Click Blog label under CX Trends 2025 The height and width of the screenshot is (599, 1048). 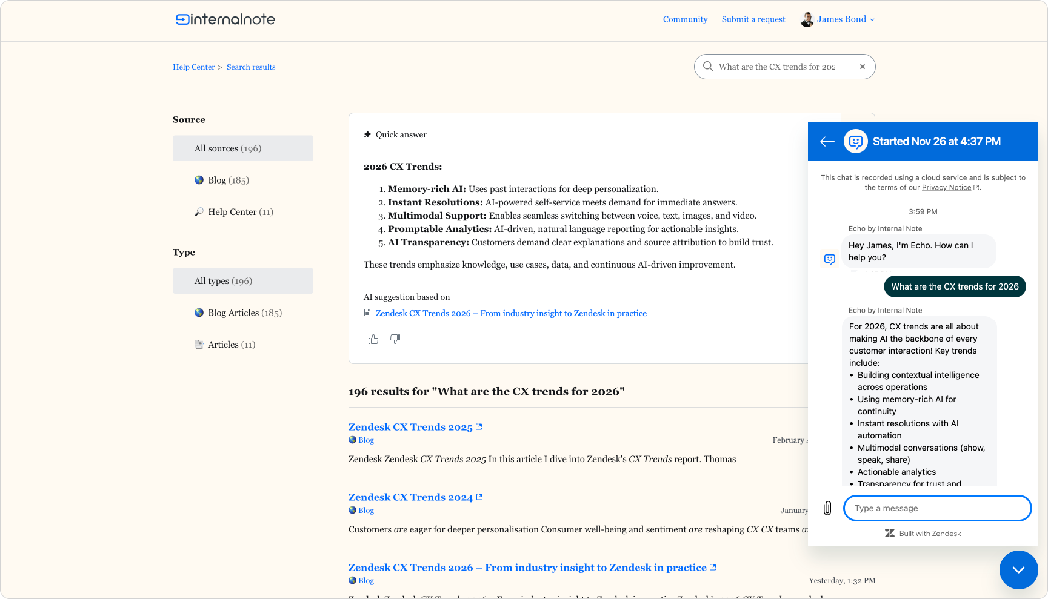click(x=366, y=440)
